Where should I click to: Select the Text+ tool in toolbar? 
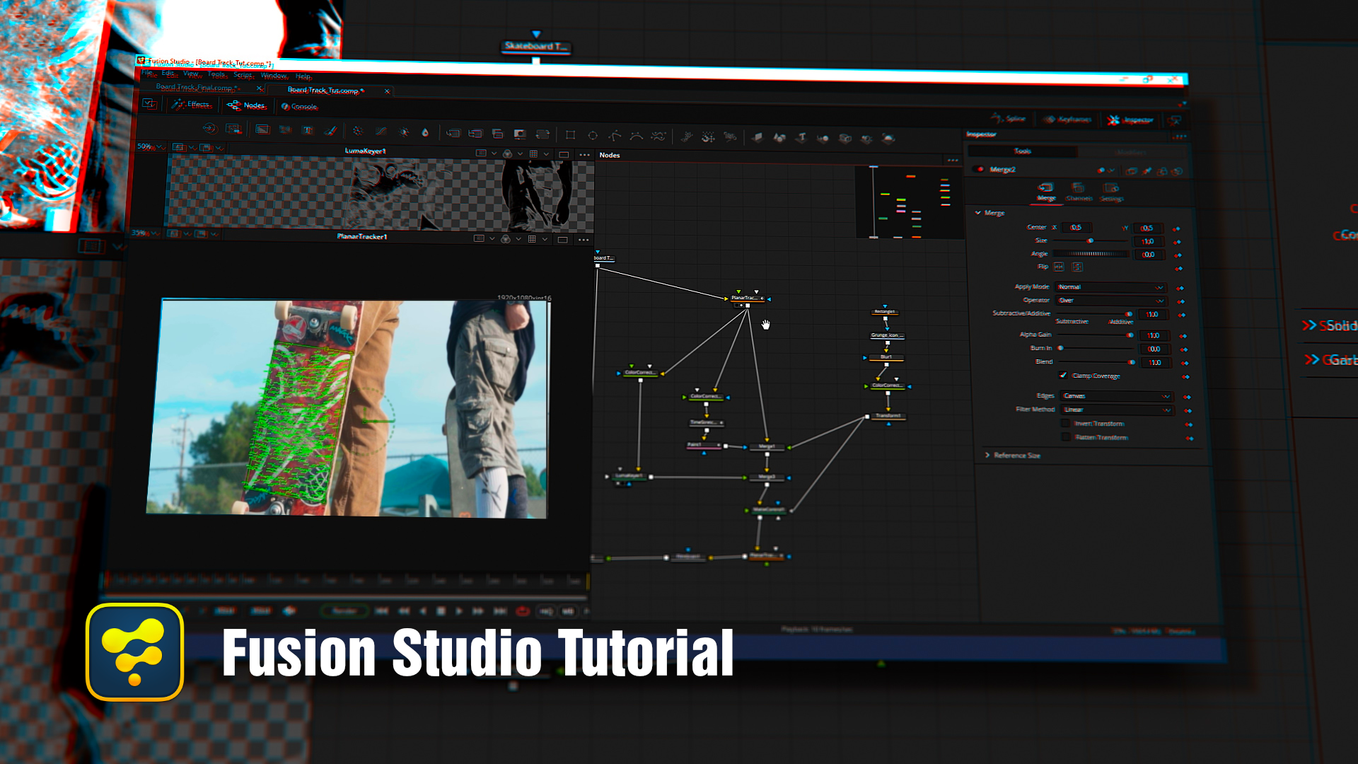[308, 130]
